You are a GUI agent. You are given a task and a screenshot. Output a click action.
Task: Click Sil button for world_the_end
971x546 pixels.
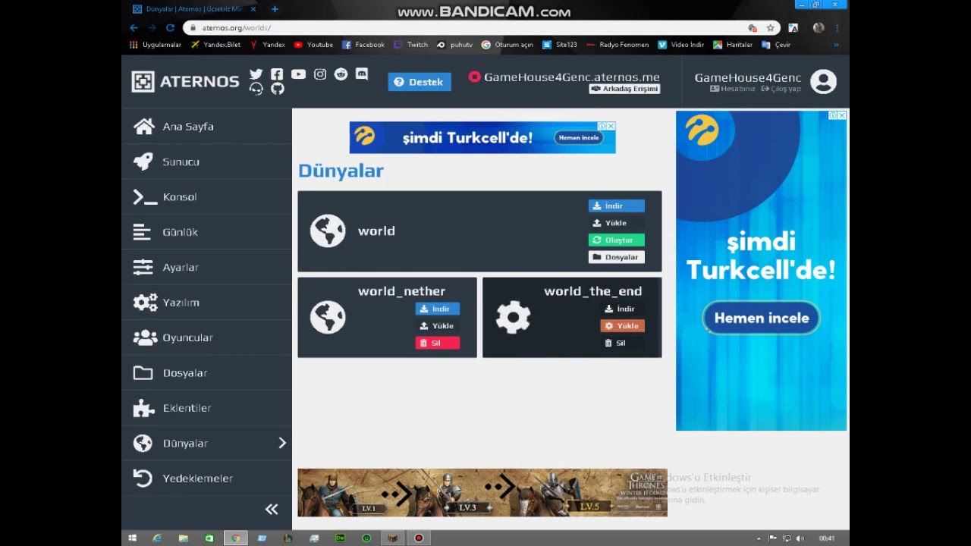pyautogui.click(x=622, y=343)
